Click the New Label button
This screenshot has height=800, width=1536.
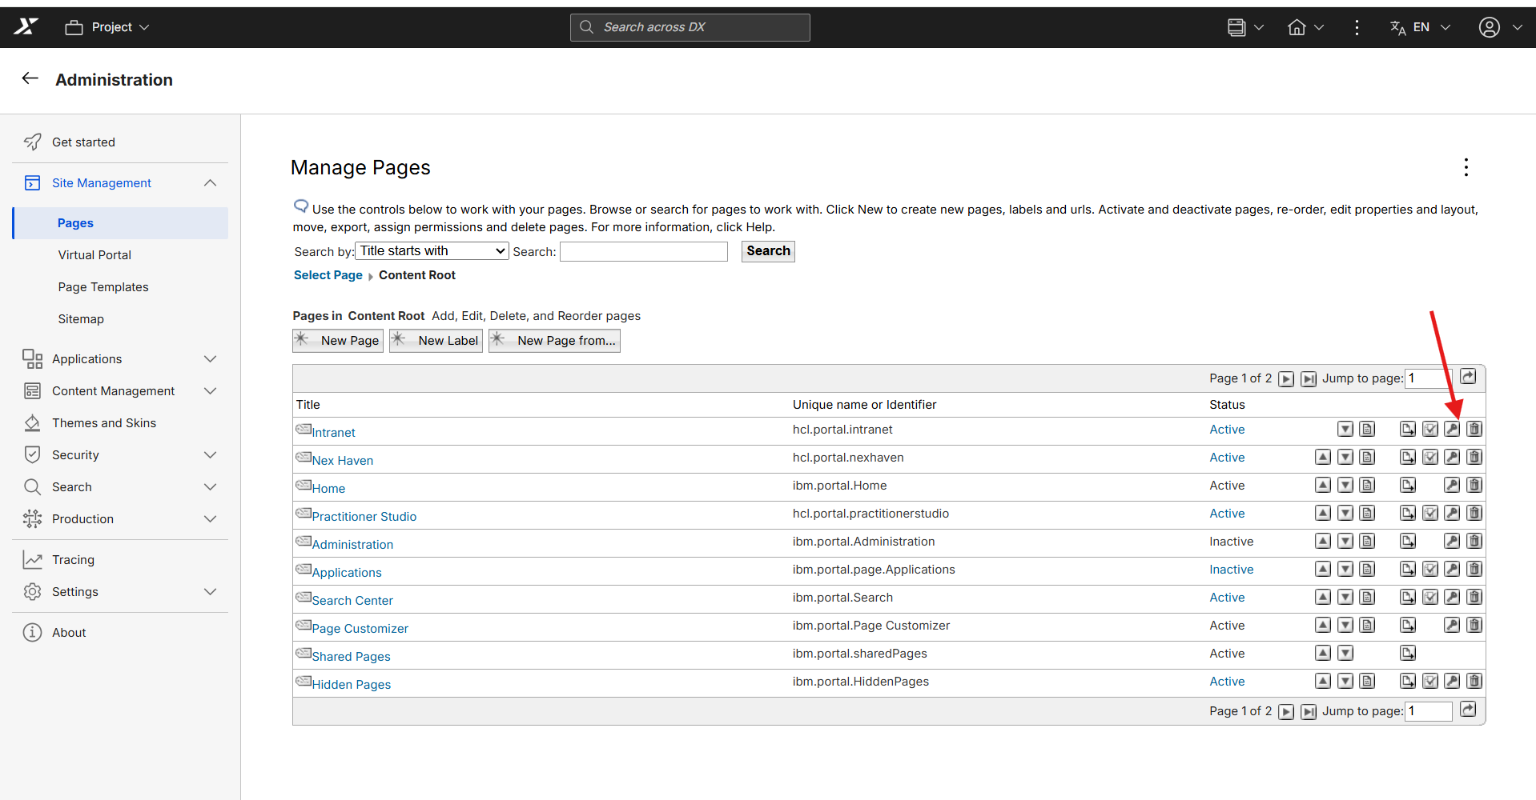[x=436, y=341]
